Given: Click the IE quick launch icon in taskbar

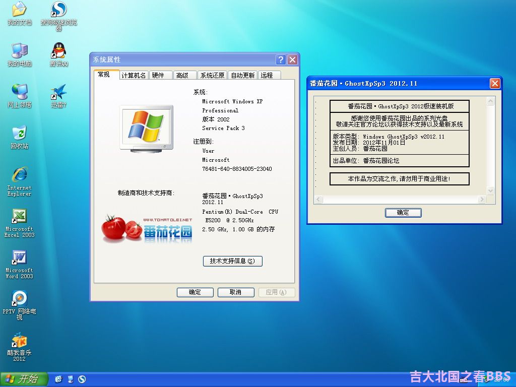Looking at the screenshot, I should point(58,379).
